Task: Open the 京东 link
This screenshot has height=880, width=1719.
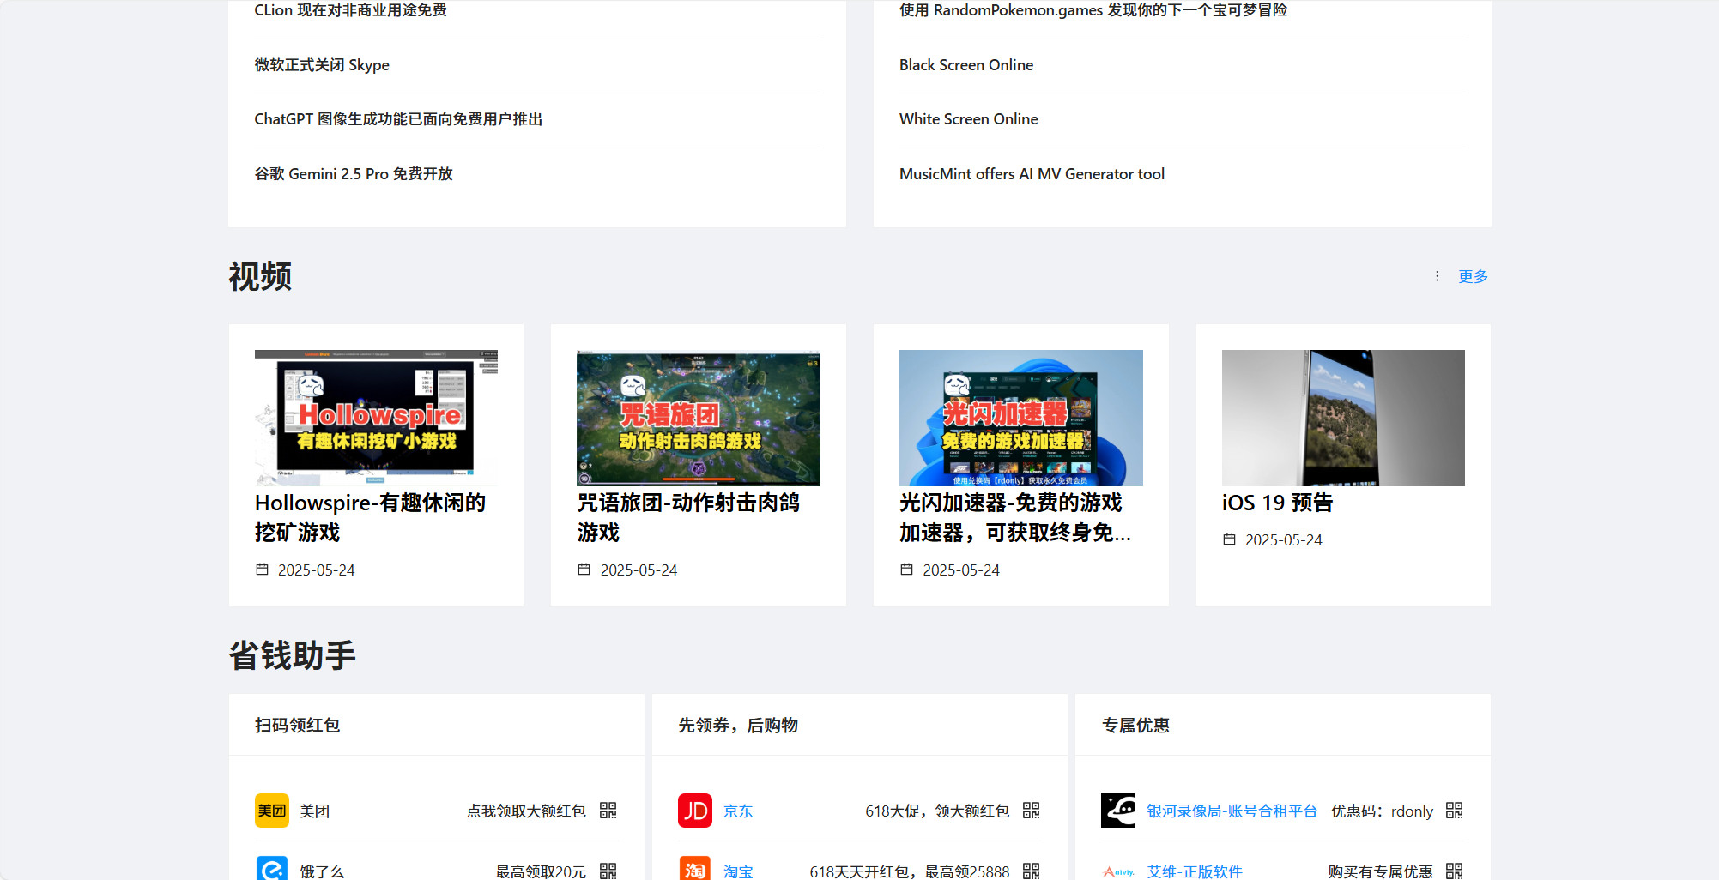Action: pos(738,811)
